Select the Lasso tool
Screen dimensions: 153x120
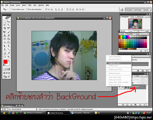click(5, 25)
